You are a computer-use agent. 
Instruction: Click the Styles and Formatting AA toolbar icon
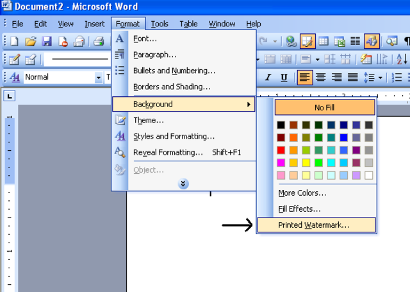(x=15, y=77)
